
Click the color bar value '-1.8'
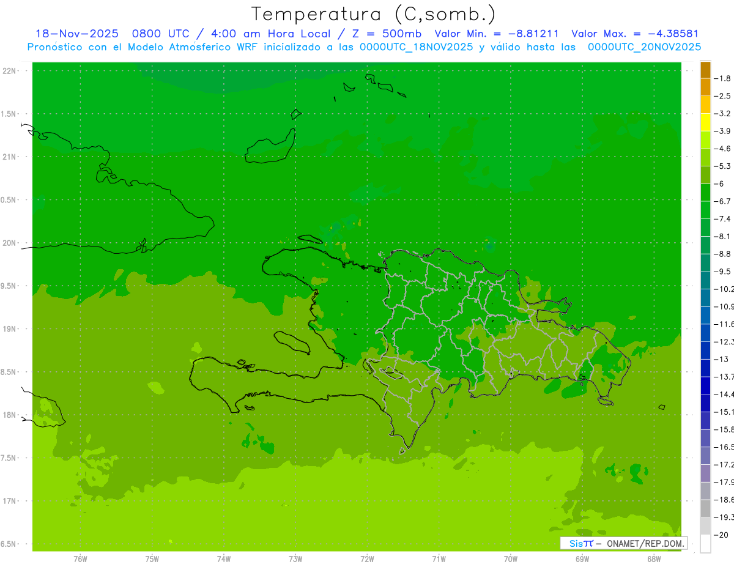pyautogui.click(x=722, y=78)
